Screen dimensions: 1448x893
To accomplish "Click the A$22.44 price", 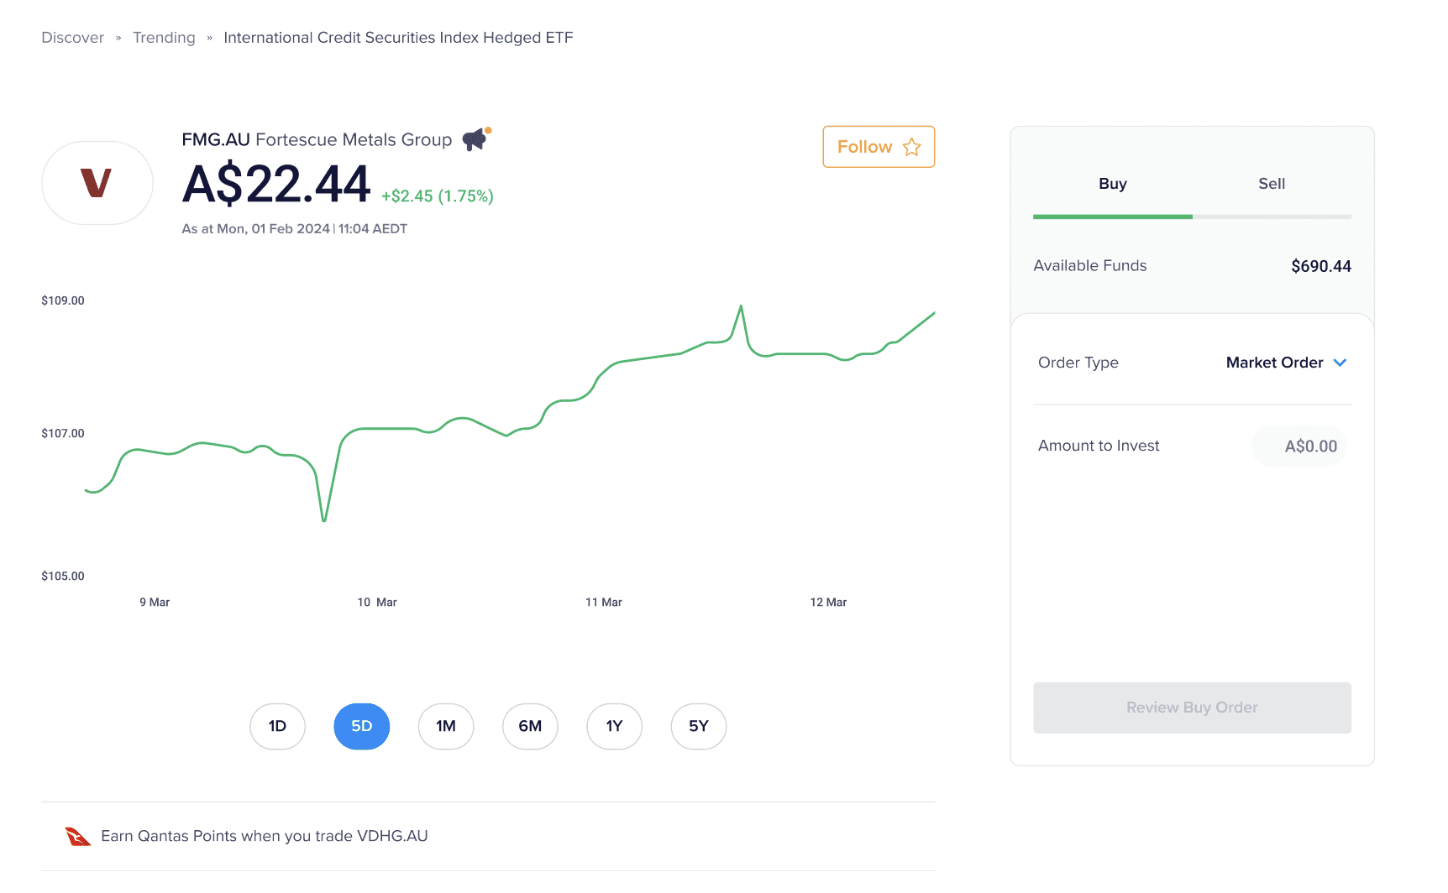I will pos(276,184).
